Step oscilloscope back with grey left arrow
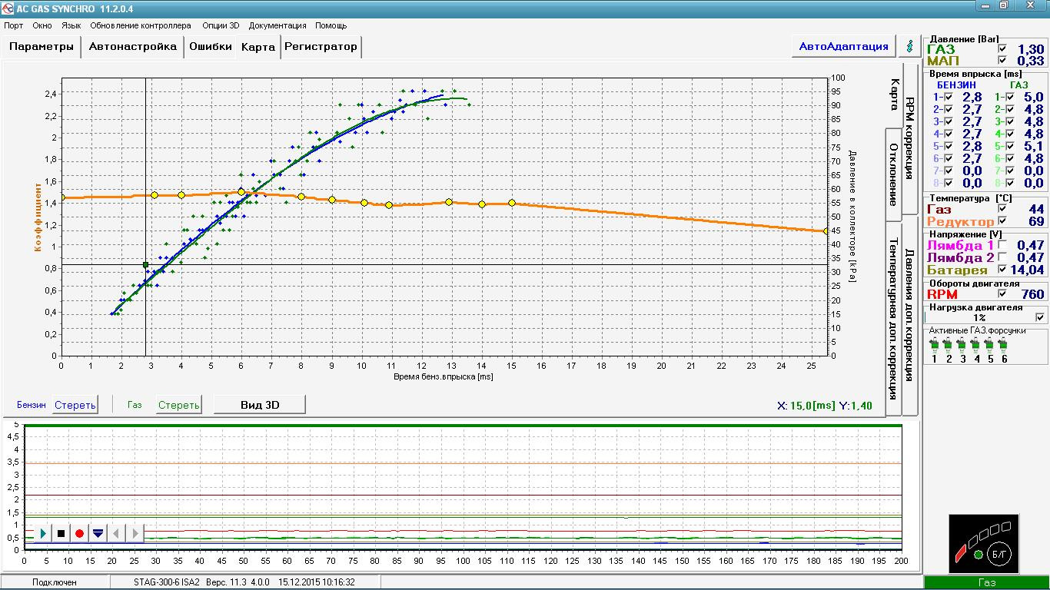 tap(116, 533)
